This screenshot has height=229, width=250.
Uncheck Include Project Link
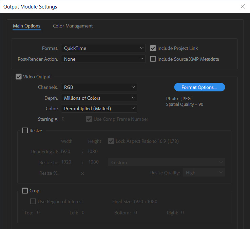pyautogui.click(x=153, y=48)
